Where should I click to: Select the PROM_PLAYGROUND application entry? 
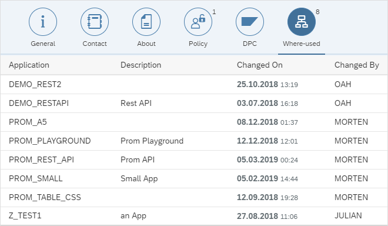click(x=50, y=141)
